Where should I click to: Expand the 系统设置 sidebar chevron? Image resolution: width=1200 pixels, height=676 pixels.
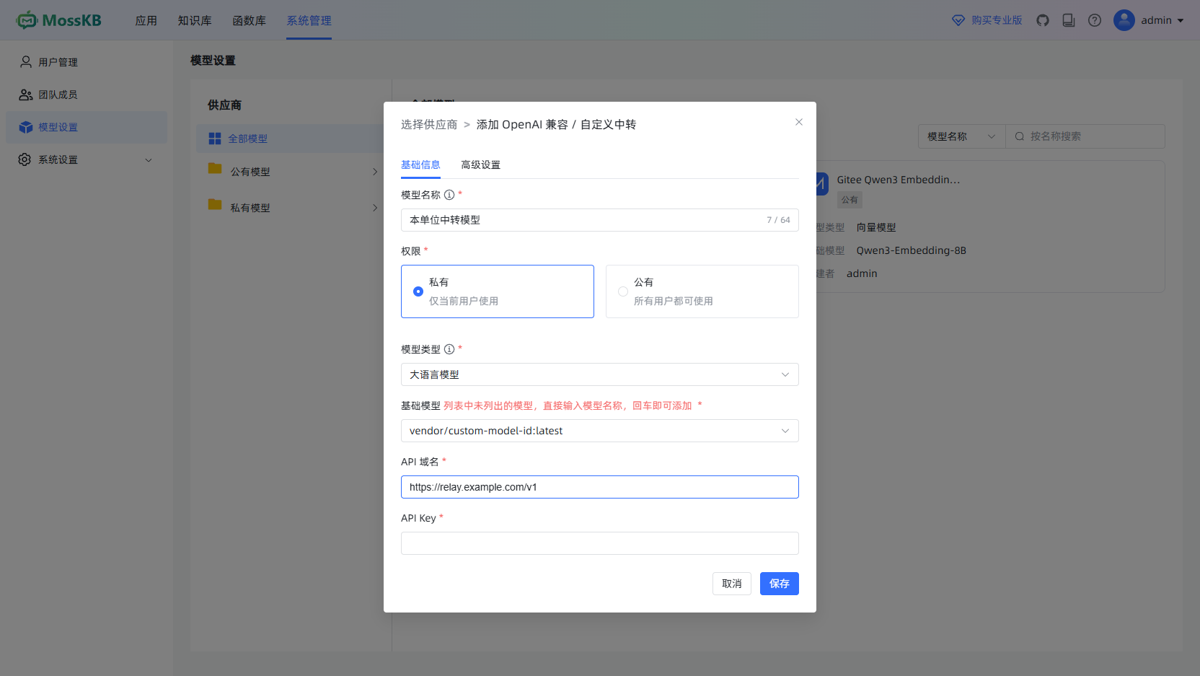[x=149, y=160]
